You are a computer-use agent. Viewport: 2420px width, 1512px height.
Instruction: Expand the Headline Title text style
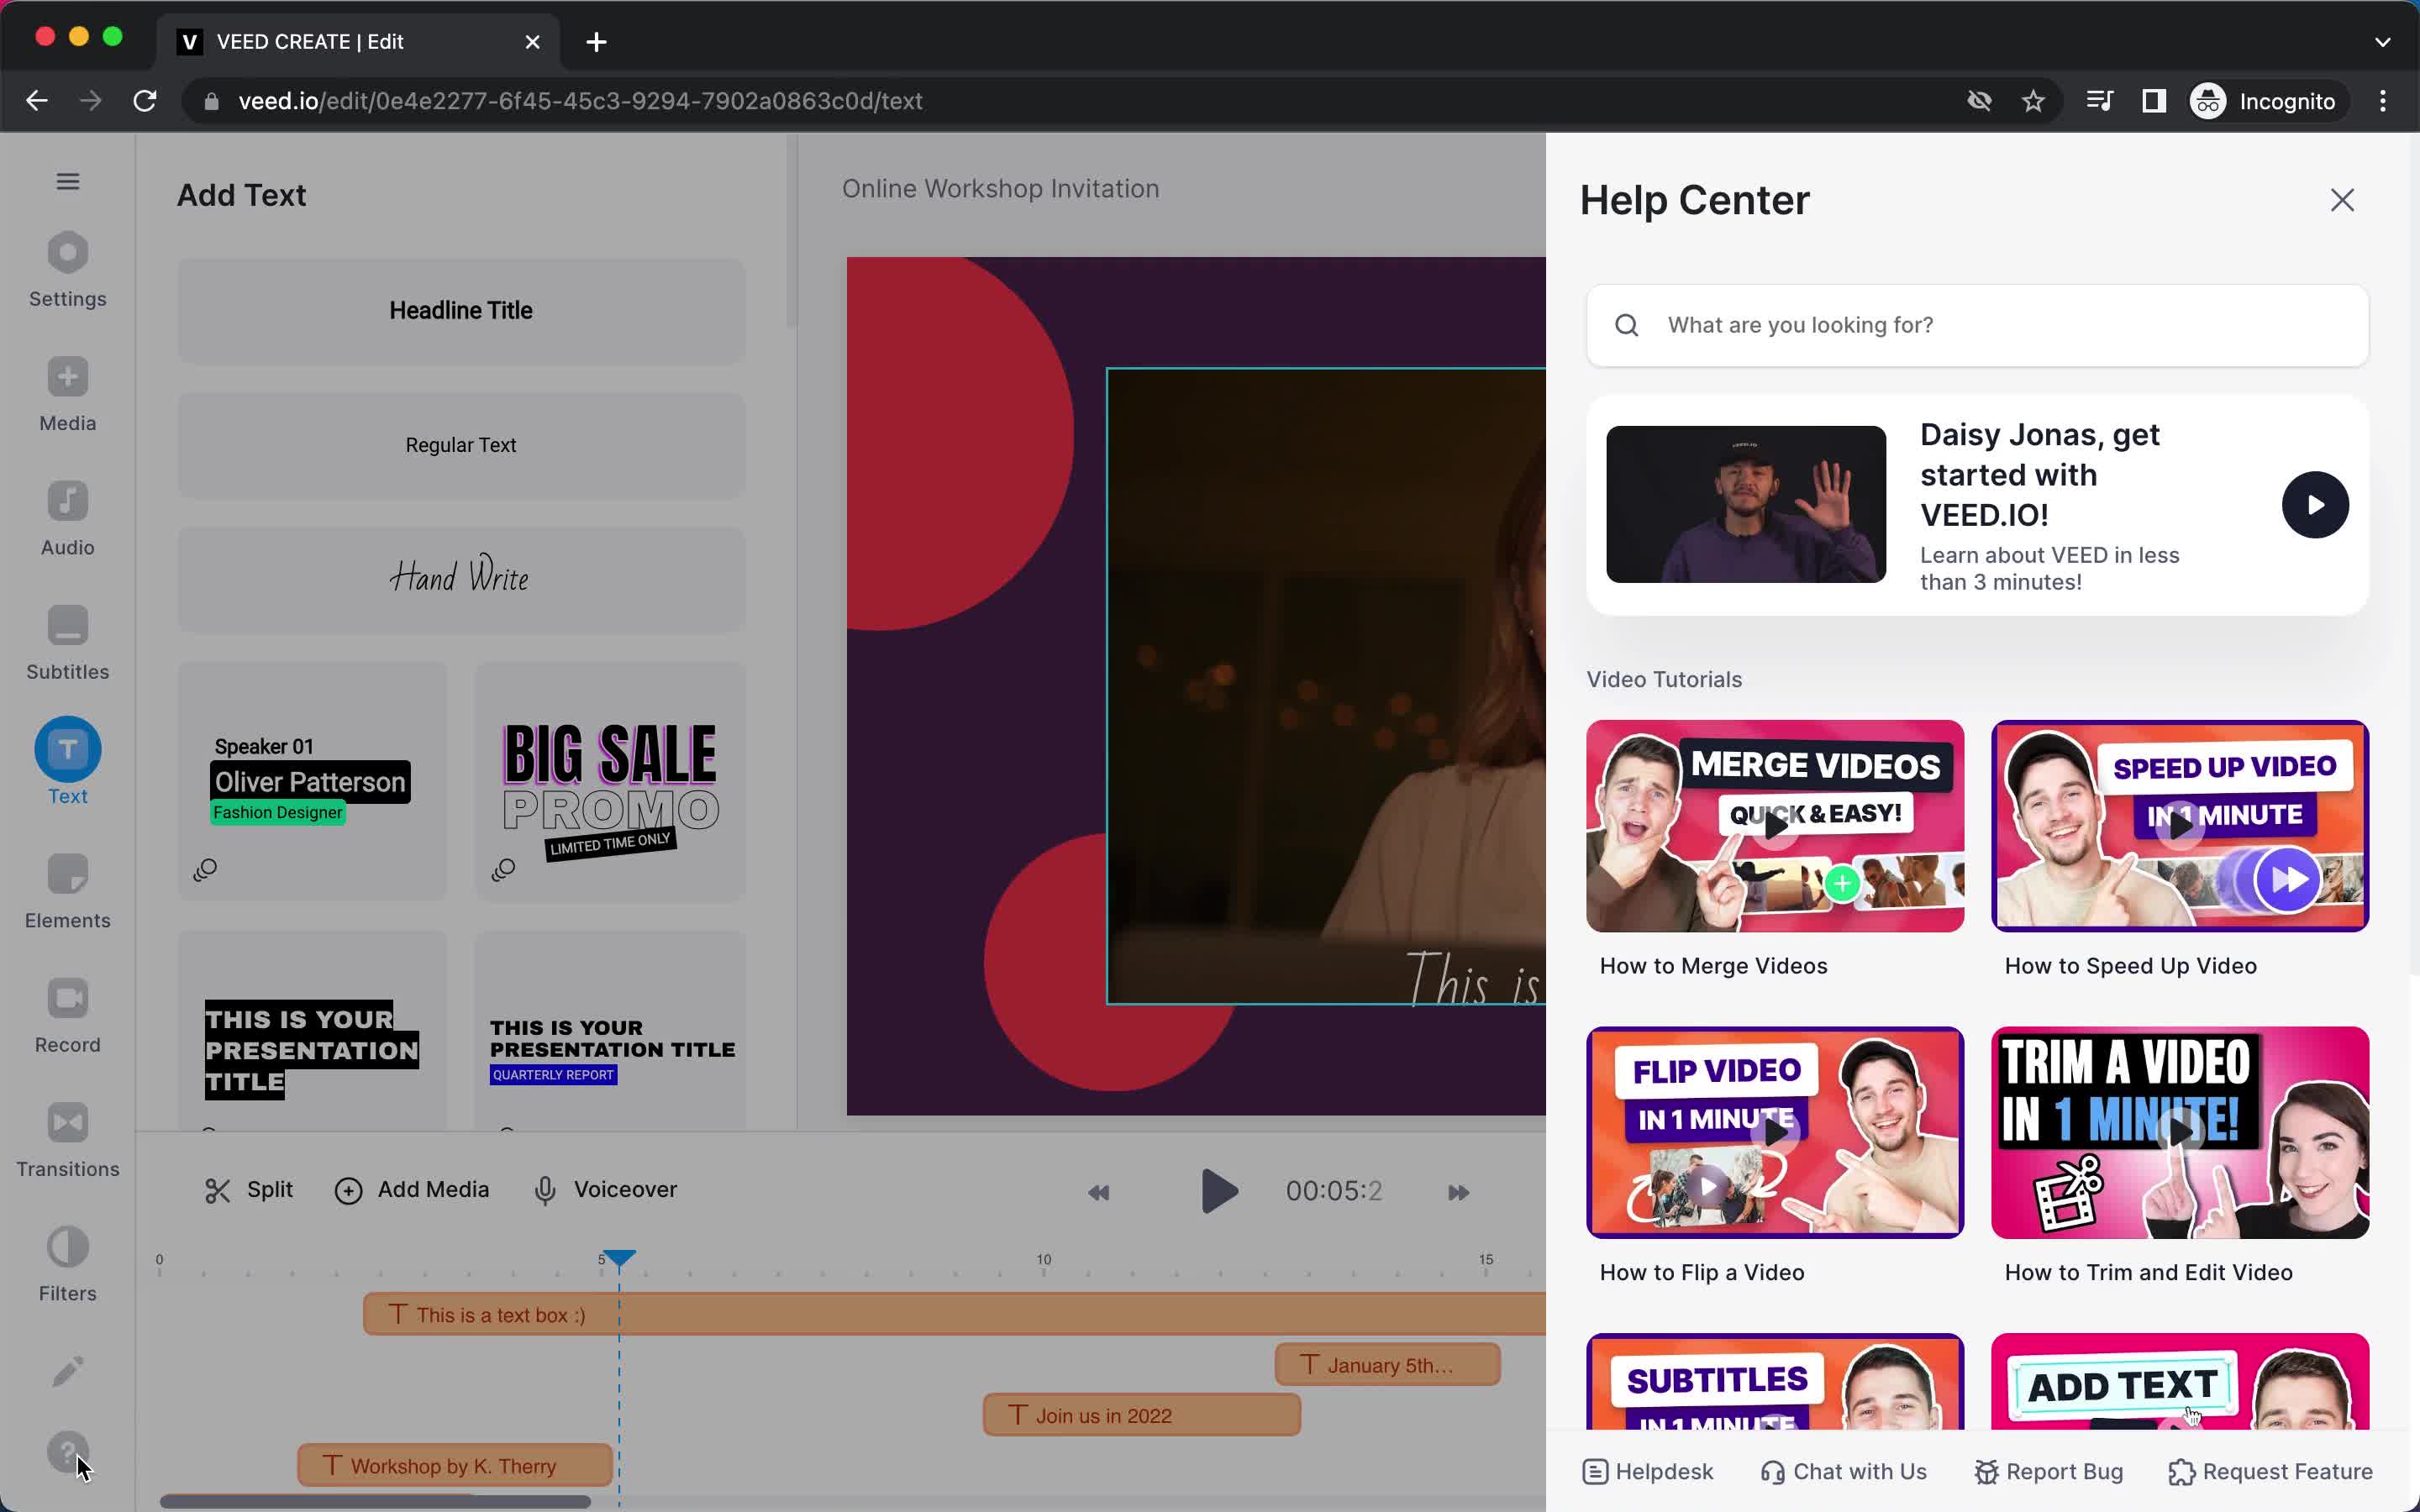(x=460, y=310)
